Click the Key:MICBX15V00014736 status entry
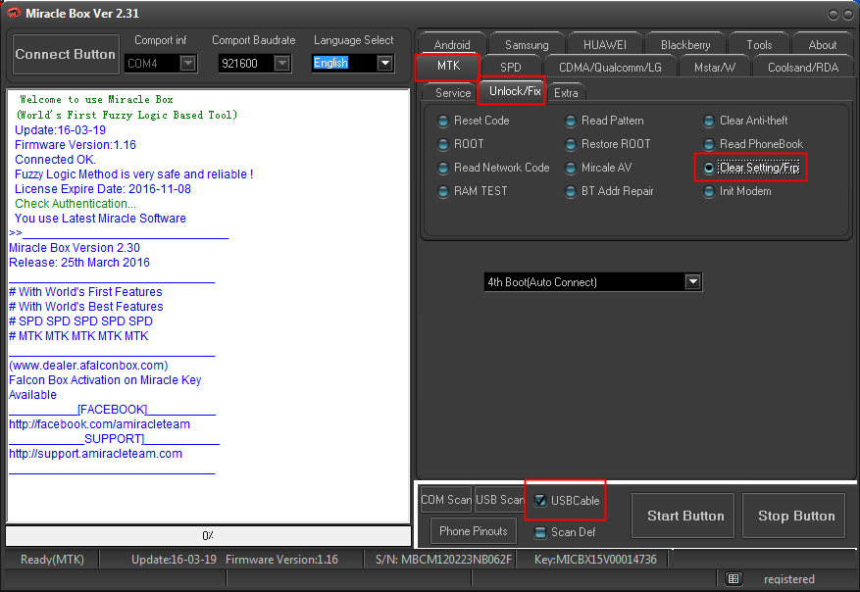 [x=595, y=560]
